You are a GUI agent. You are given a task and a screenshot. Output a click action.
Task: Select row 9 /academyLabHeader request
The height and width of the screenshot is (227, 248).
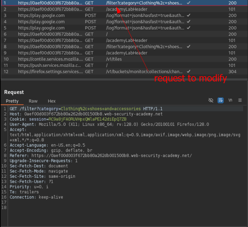coord(124,53)
